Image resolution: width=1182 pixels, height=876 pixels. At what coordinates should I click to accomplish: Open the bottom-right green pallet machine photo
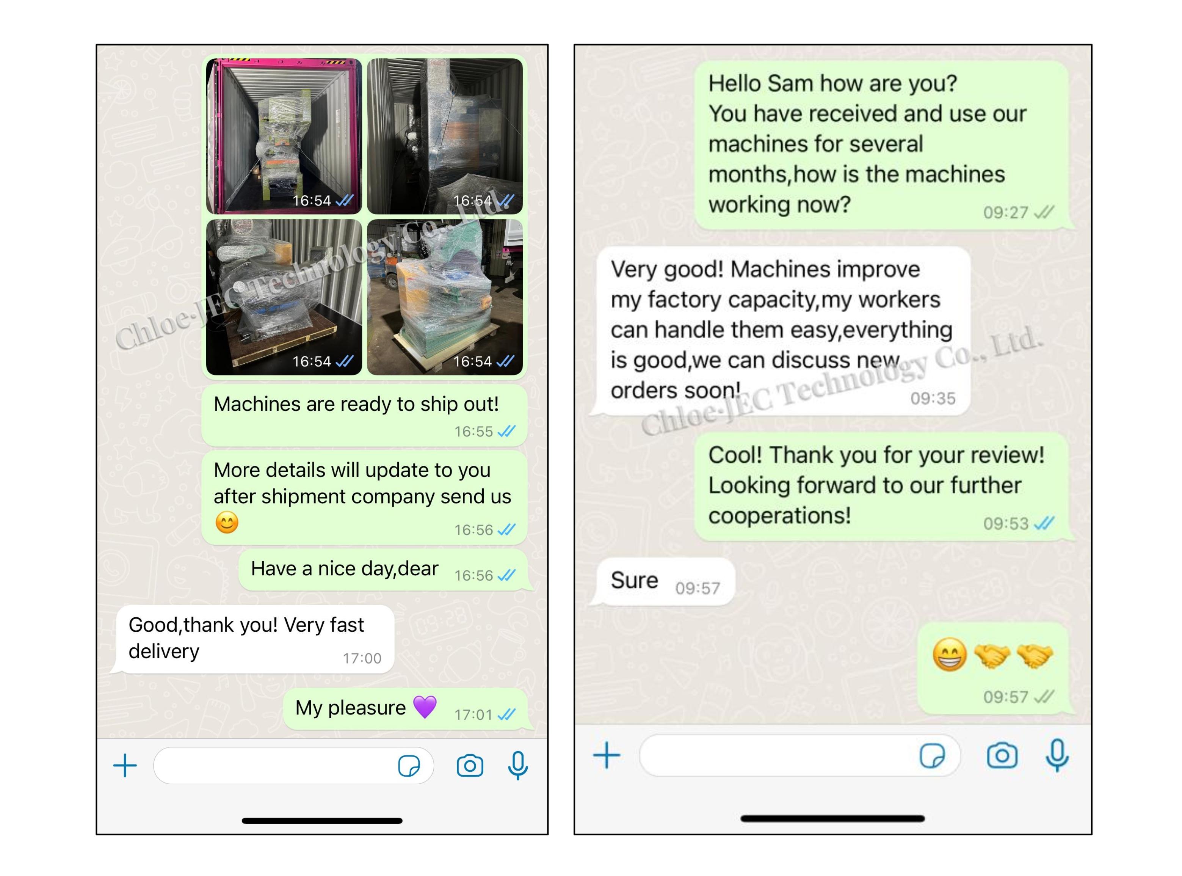pos(445,297)
